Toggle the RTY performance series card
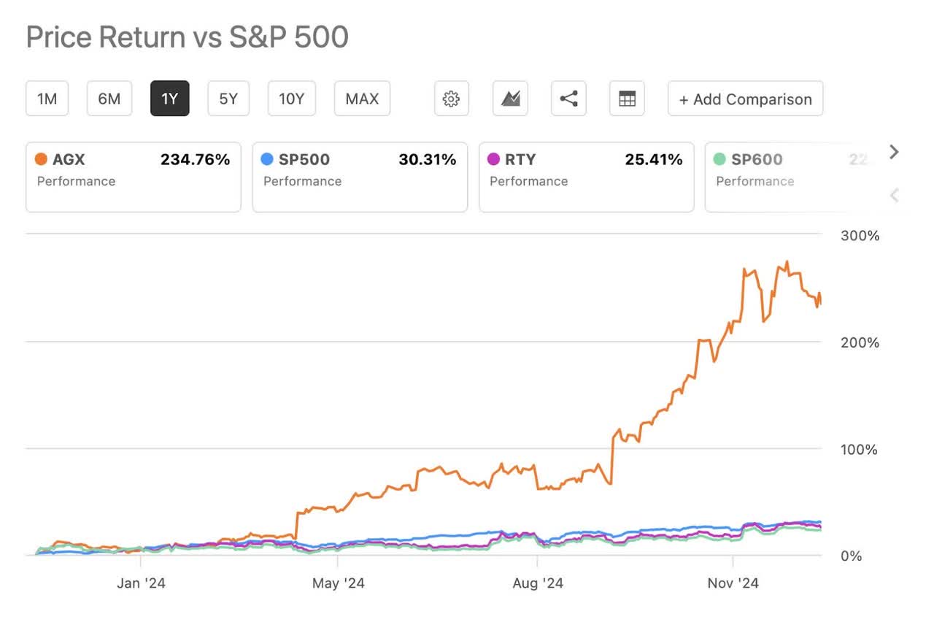Image resolution: width=934 pixels, height=625 pixels. tap(586, 177)
